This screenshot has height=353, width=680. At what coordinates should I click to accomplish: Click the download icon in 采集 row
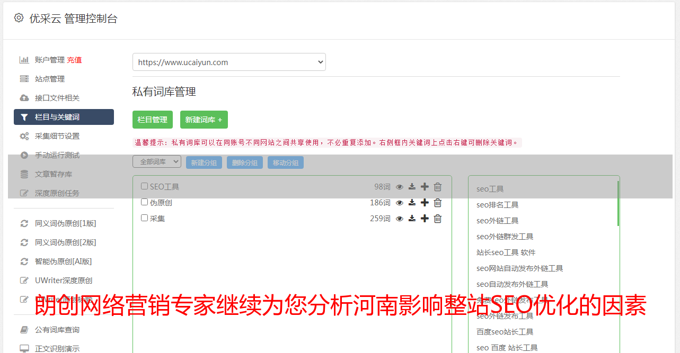click(x=412, y=219)
